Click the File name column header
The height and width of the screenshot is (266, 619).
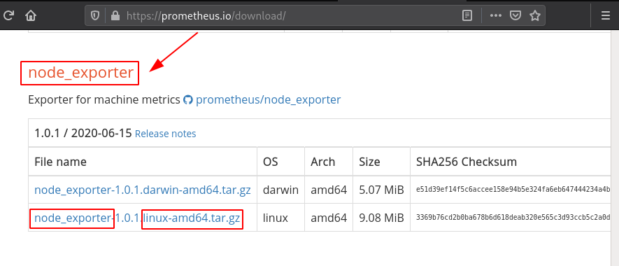[60, 162]
